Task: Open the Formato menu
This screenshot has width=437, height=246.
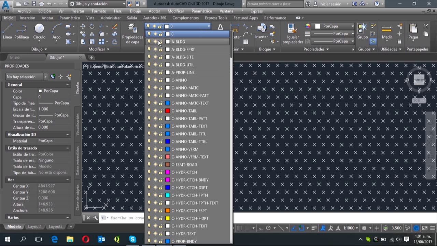Action: (x=99, y=11)
